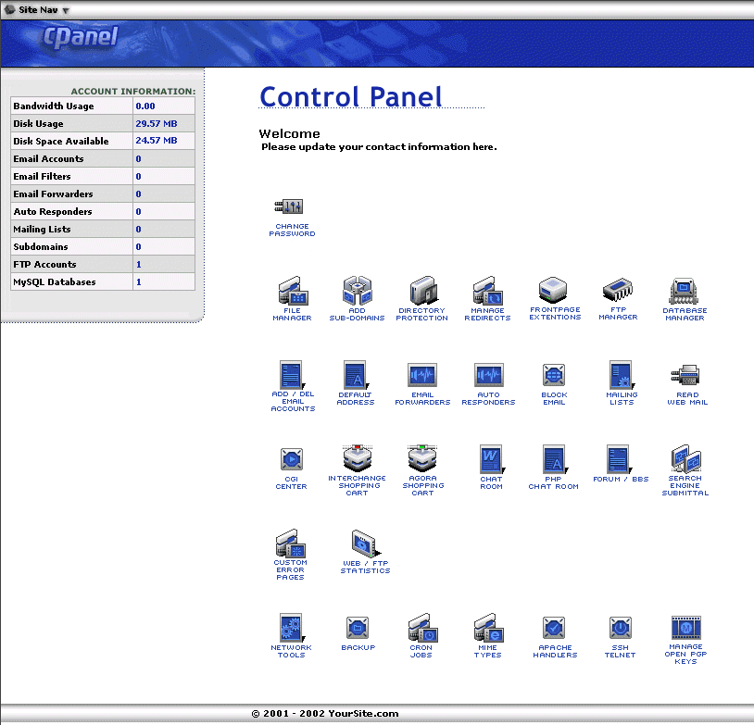Viewport: 754px width, 725px height.
Task: Click the FTP Accounts count value
Action: pyautogui.click(x=139, y=265)
